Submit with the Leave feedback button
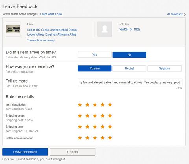189x164 pixels. (25, 152)
